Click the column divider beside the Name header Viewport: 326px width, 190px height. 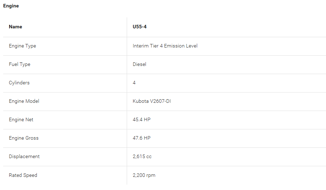(x=127, y=27)
